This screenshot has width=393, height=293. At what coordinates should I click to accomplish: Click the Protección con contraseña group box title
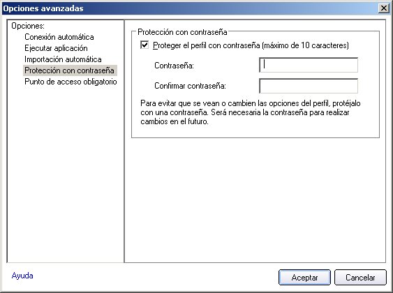182,32
